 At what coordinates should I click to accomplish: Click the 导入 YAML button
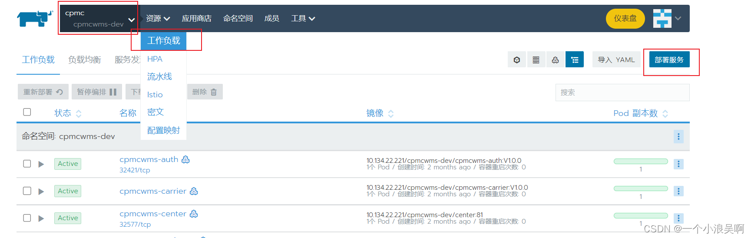coord(616,59)
